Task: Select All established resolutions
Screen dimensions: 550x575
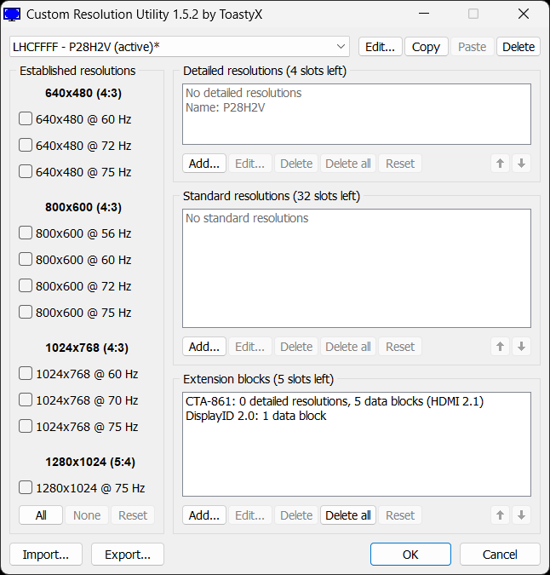Action: (x=41, y=515)
